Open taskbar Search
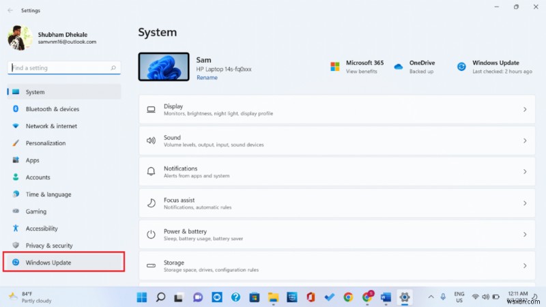546x307 pixels. pyautogui.click(x=160, y=297)
